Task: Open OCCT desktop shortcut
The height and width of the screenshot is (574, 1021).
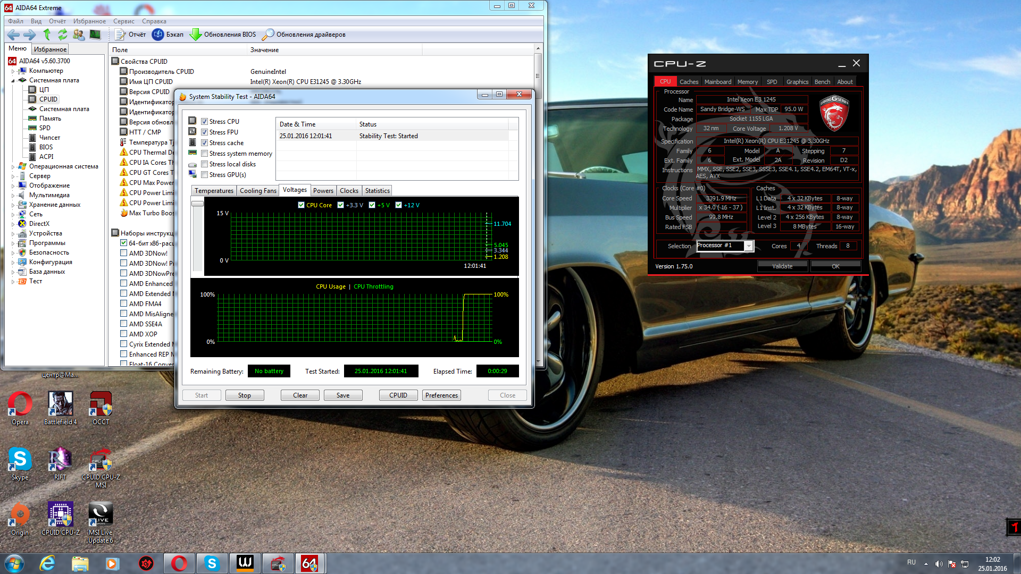Action: (x=101, y=405)
